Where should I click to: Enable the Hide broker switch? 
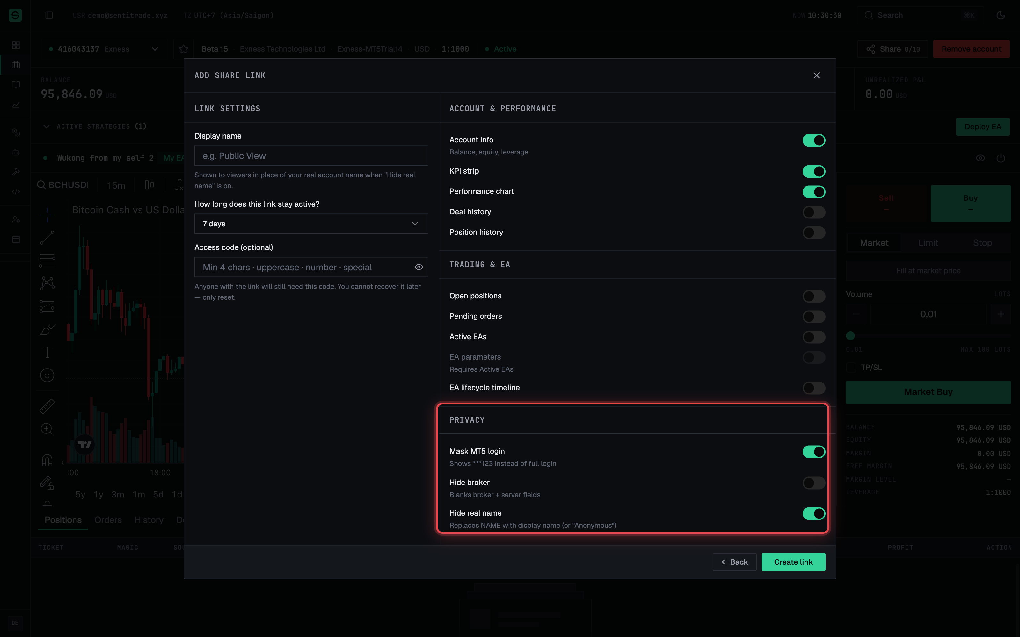[x=813, y=483]
